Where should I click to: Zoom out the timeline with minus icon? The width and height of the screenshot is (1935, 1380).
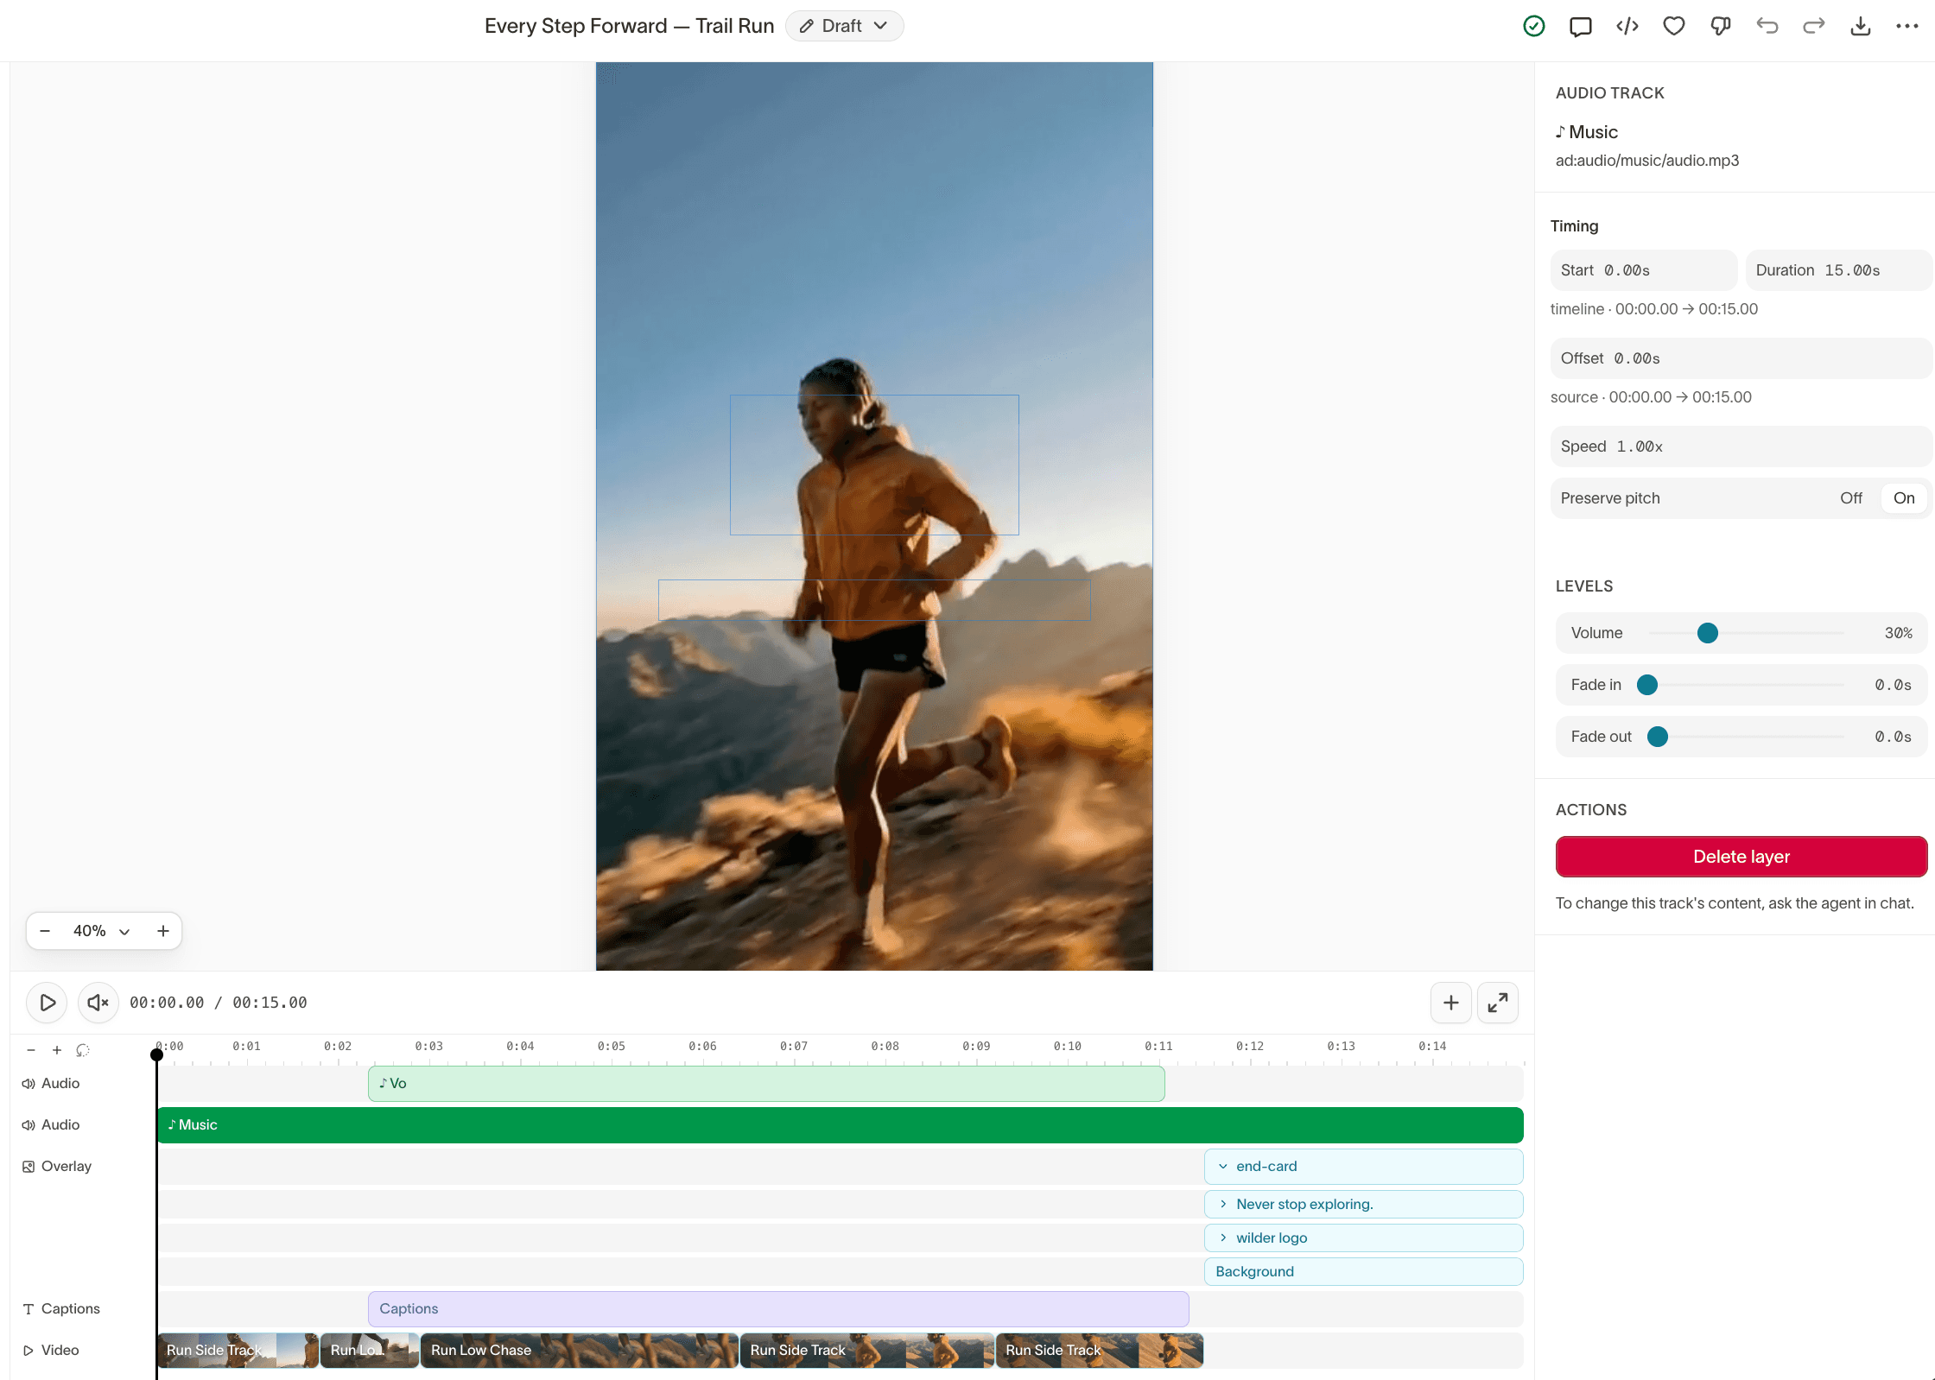[x=31, y=1050]
